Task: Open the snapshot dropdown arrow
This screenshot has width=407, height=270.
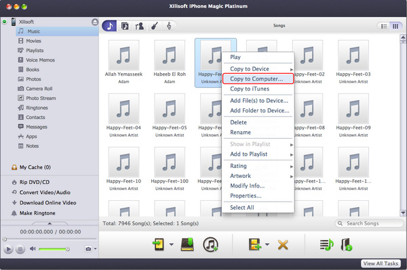Action: click(x=95, y=249)
